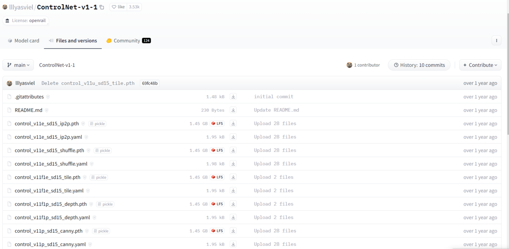Click the download icon for control_v11f1p_sd15_depth.yaml
The image size is (509, 249).
click(233, 218)
